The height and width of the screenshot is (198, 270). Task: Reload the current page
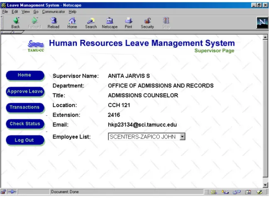pos(54,23)
